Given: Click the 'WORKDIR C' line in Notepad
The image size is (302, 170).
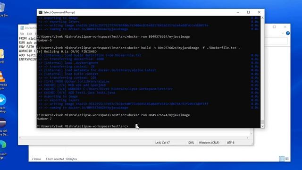Looking at the screenshot, I should point(27,51).
